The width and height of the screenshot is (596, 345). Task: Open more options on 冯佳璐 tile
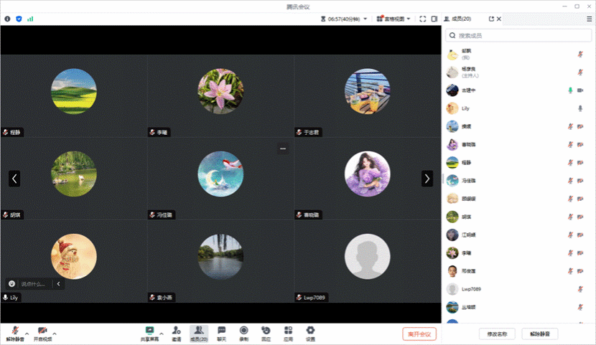283,148
